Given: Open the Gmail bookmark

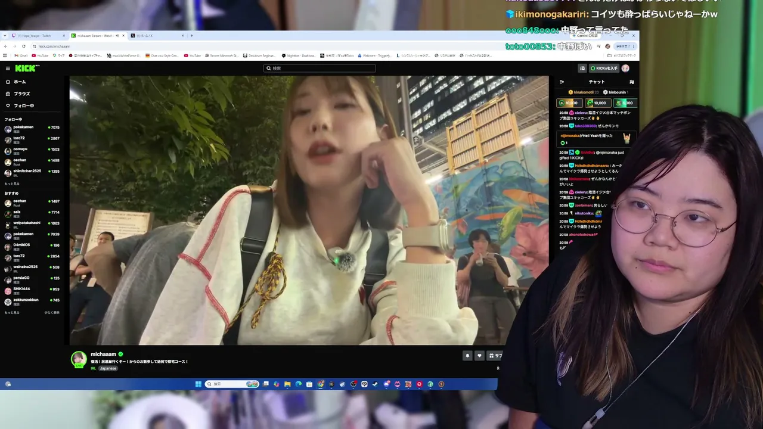Looking at the screenshot, I should pyautogui.click(x=21, y=55).
